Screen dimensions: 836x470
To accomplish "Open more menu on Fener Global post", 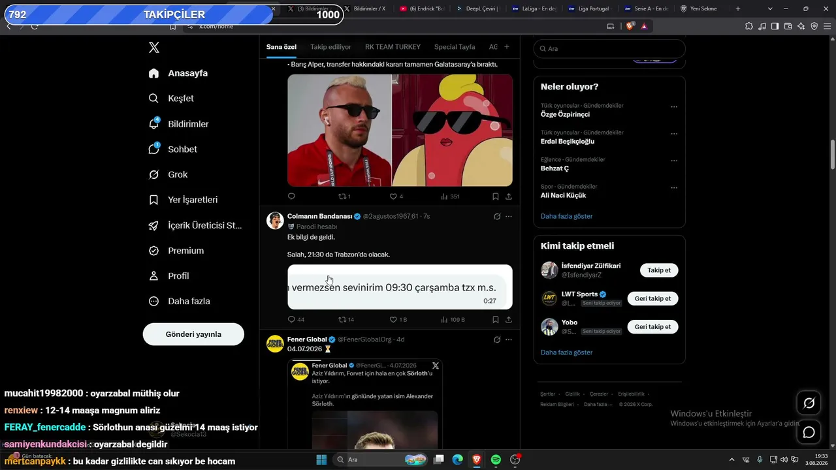I will [509, 339].
